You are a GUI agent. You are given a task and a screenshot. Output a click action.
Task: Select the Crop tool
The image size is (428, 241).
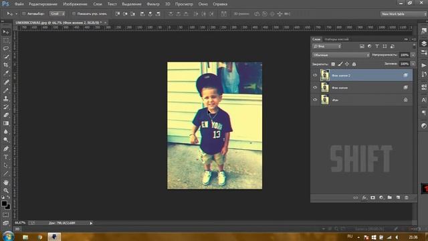pos(6,65)
